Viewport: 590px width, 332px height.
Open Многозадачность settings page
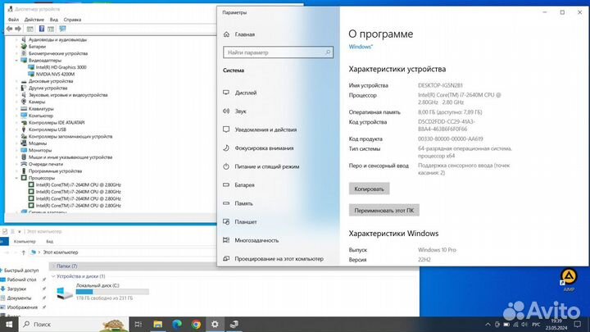pos(256,240)
